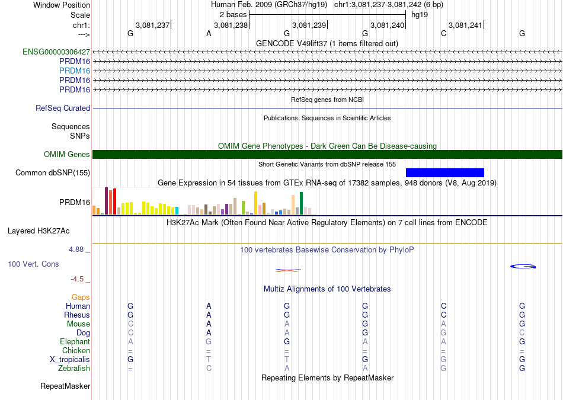Click the ---> sequence direction arrow label

(x=84, y=34)
